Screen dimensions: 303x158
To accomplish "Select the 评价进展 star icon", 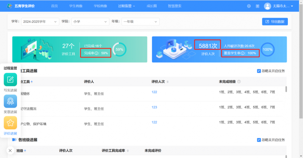I will click(10, 123).
